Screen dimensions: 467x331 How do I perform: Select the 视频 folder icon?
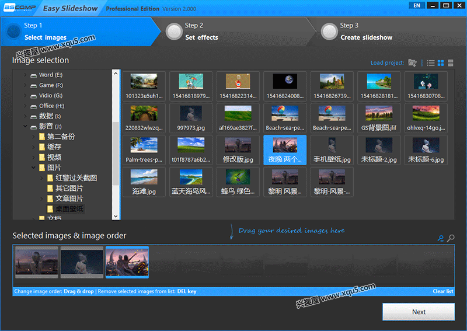pos(42,157)
